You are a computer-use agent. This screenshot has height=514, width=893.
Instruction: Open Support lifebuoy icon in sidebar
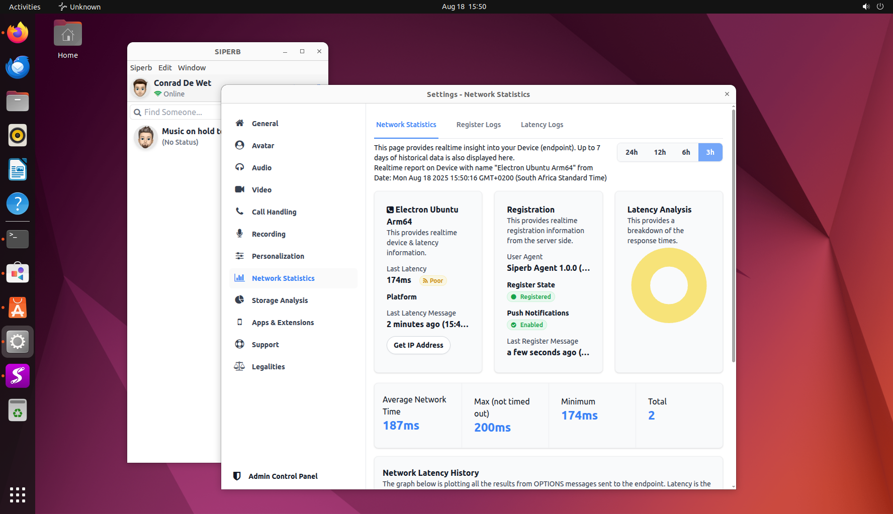pos(240,344)
